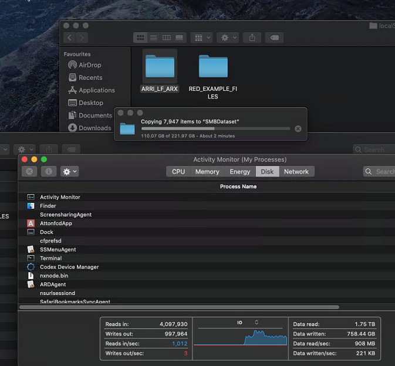
Task: Select nxnode.bin process row
Action: 207,276
